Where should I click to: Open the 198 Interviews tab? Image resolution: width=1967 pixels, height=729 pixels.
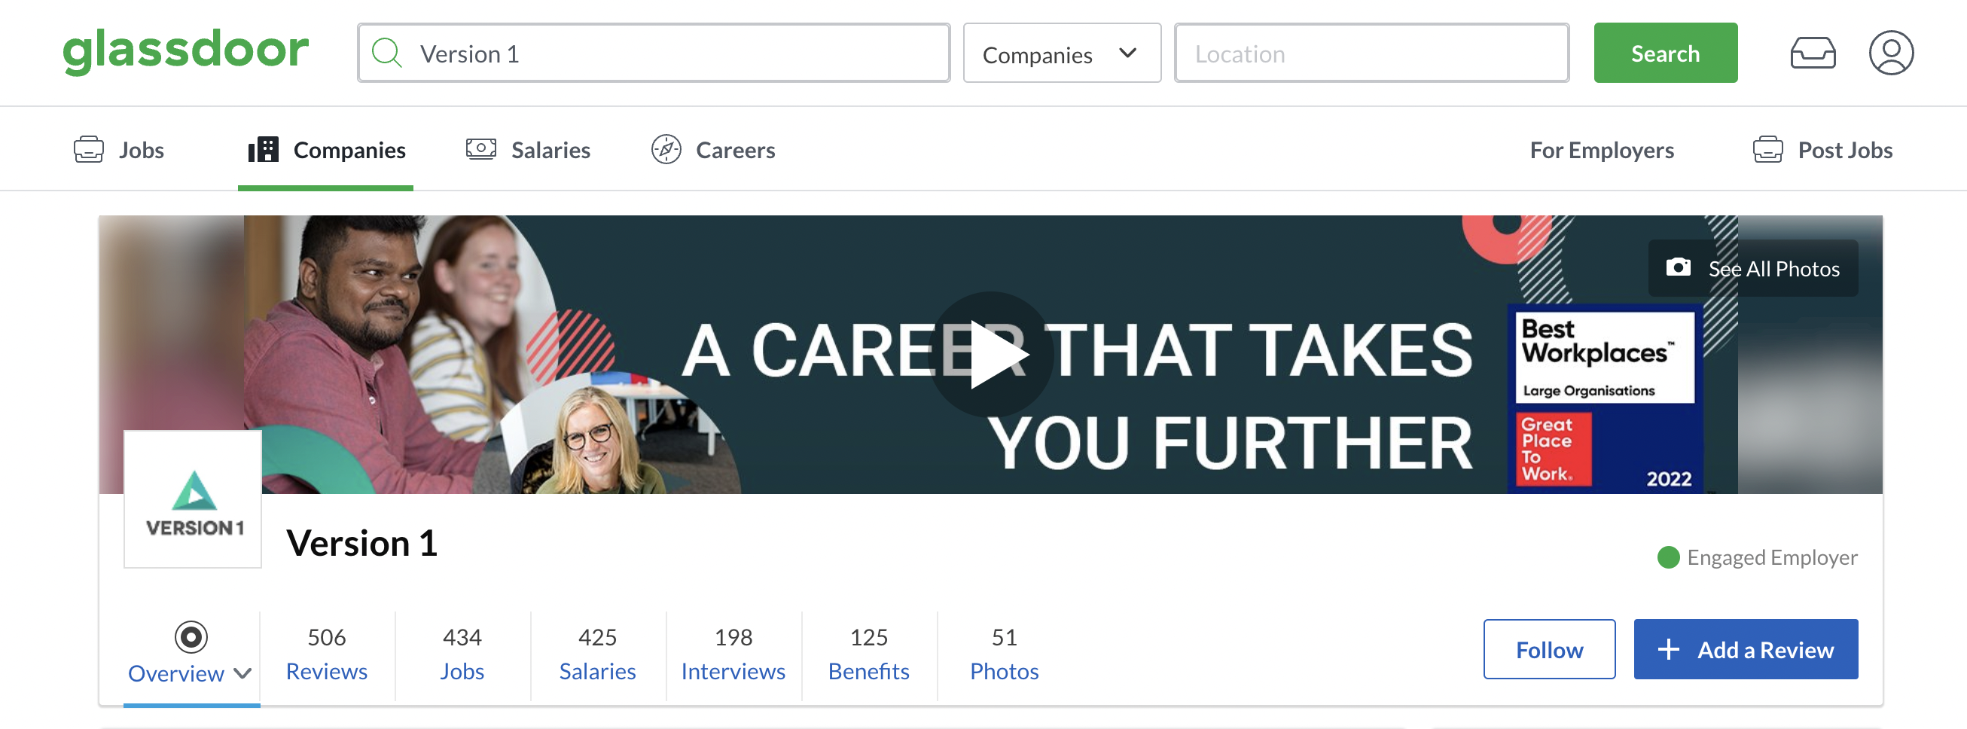(733, 655)
